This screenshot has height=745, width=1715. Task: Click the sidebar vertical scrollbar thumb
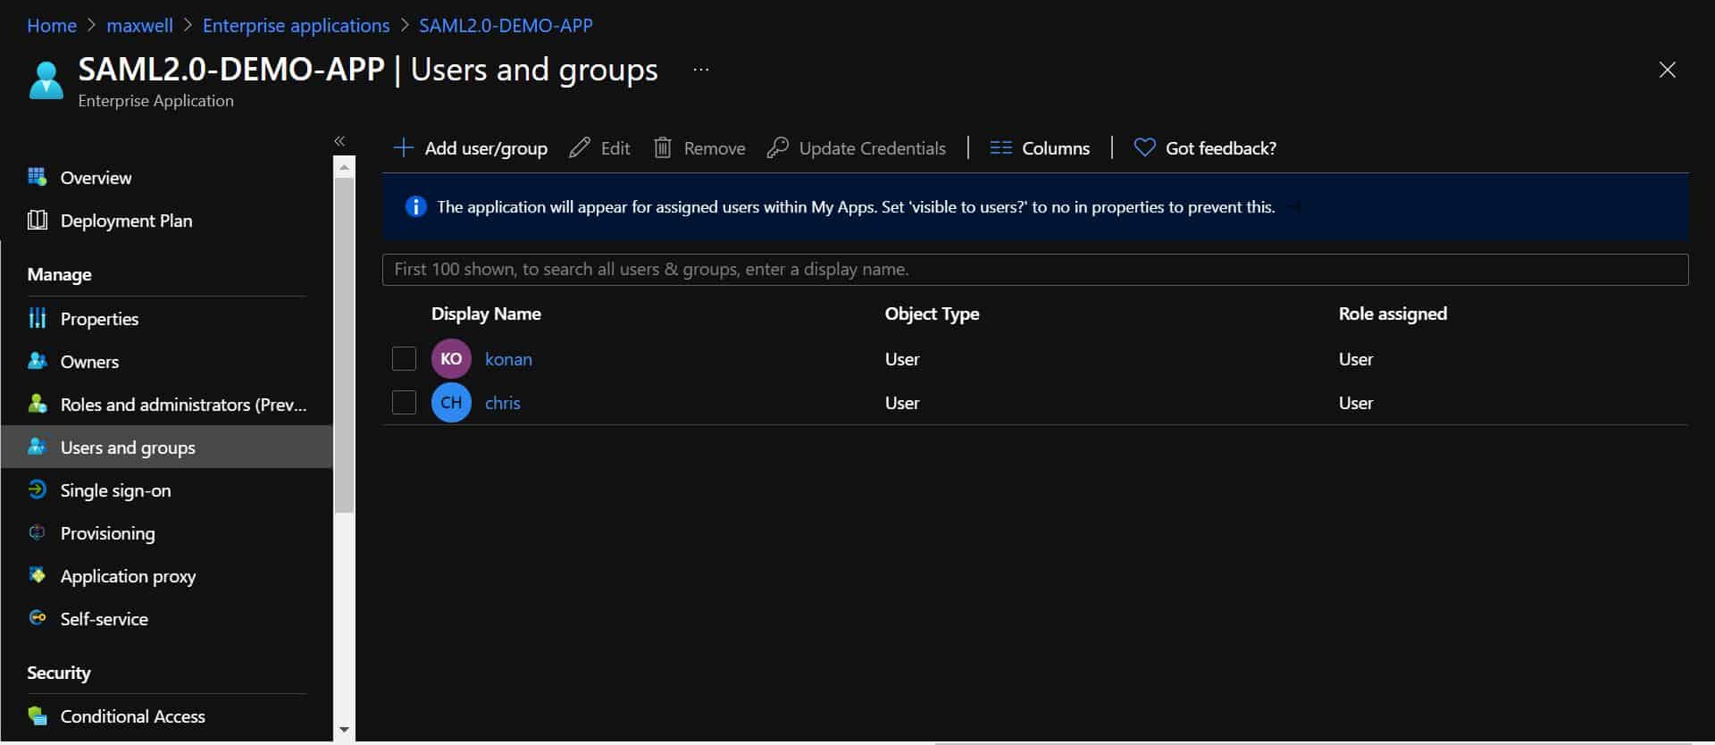click(x=344, y=345)
